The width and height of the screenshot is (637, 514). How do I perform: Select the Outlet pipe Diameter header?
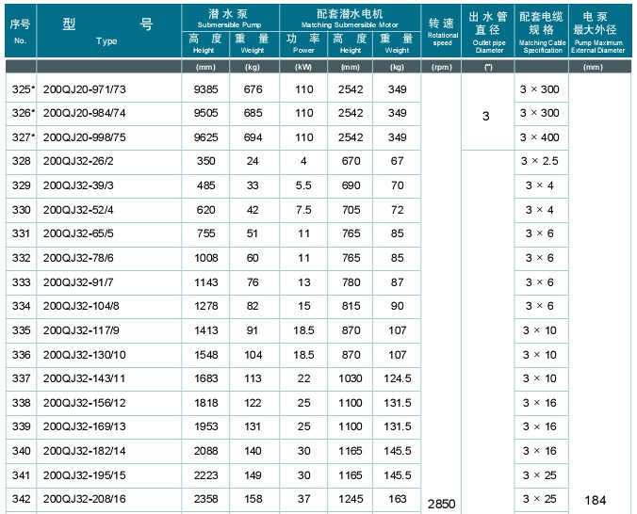pyautogui.click(x=487, y=30)
